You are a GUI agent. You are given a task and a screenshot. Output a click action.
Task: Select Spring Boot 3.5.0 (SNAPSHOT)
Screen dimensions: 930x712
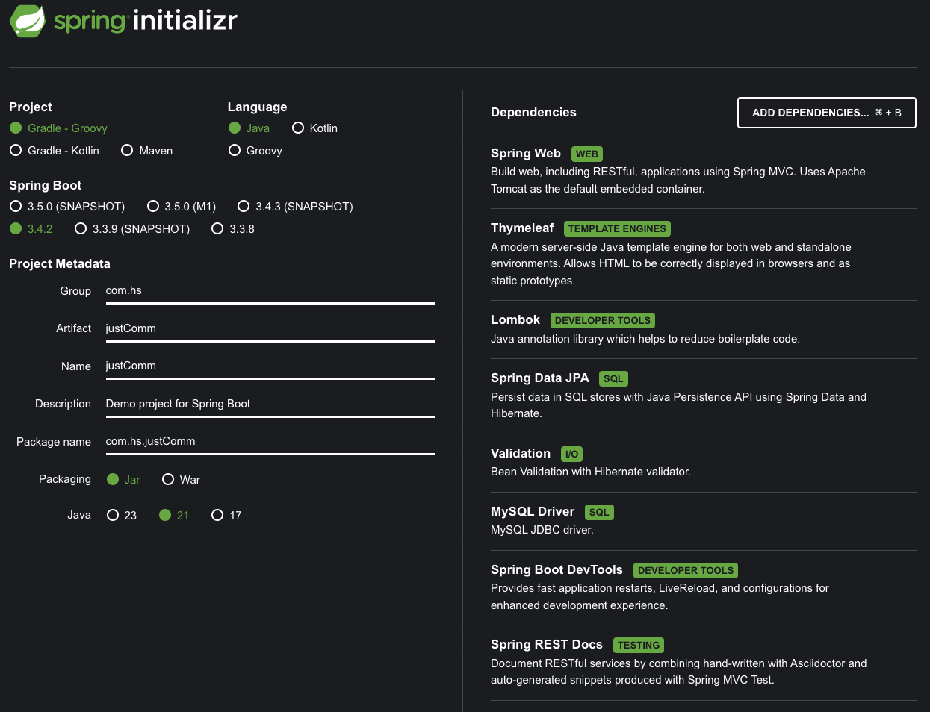(67, 207)
